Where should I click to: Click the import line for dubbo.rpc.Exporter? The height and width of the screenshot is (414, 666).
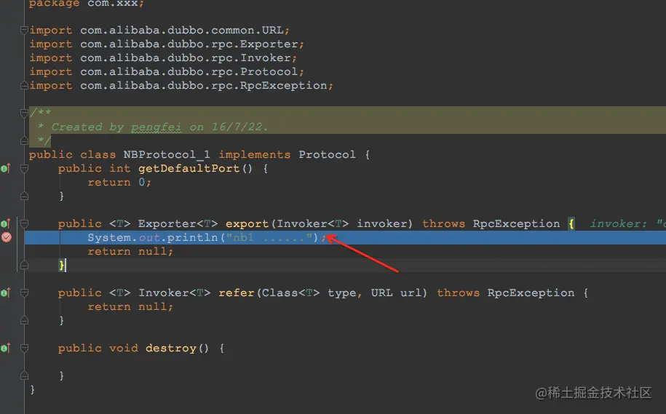(x=167, y=44)
